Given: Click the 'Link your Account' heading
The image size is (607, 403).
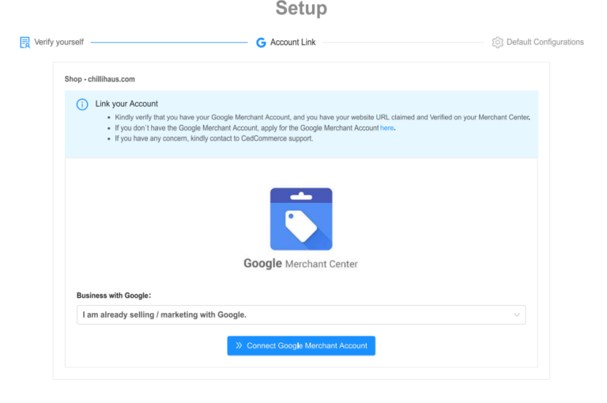Looking at the screenshot, I should tap(126, 104).
